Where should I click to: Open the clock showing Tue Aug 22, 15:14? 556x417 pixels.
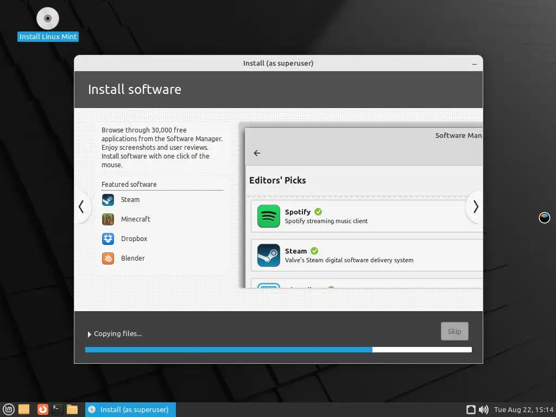[523, 409]
